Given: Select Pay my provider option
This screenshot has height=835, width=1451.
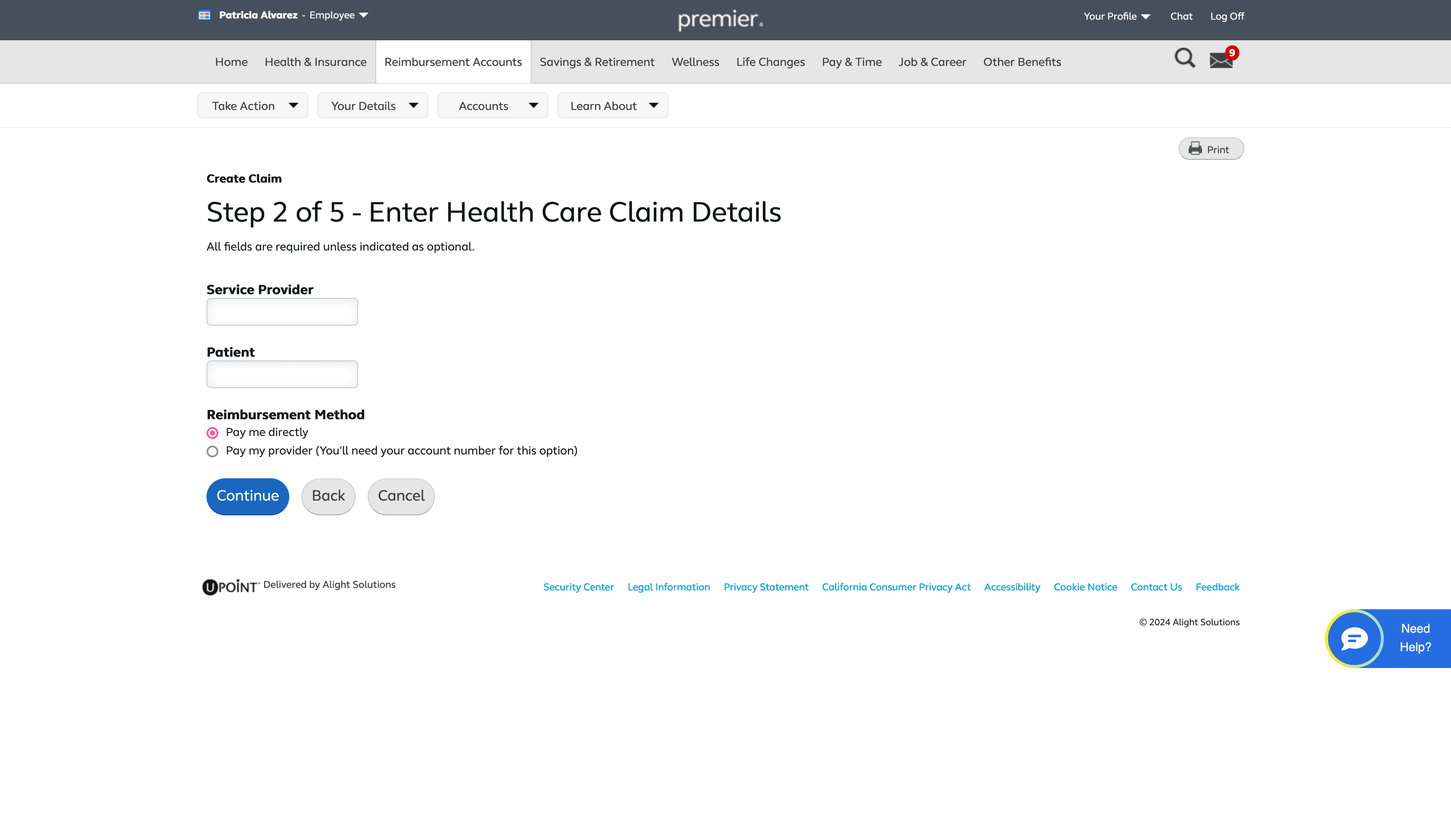Looking at the screenshot, I should (213, 451).
